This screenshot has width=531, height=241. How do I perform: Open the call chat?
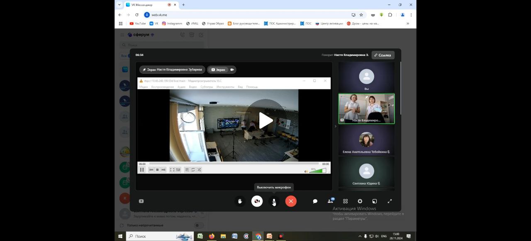(x=315, y=201)
